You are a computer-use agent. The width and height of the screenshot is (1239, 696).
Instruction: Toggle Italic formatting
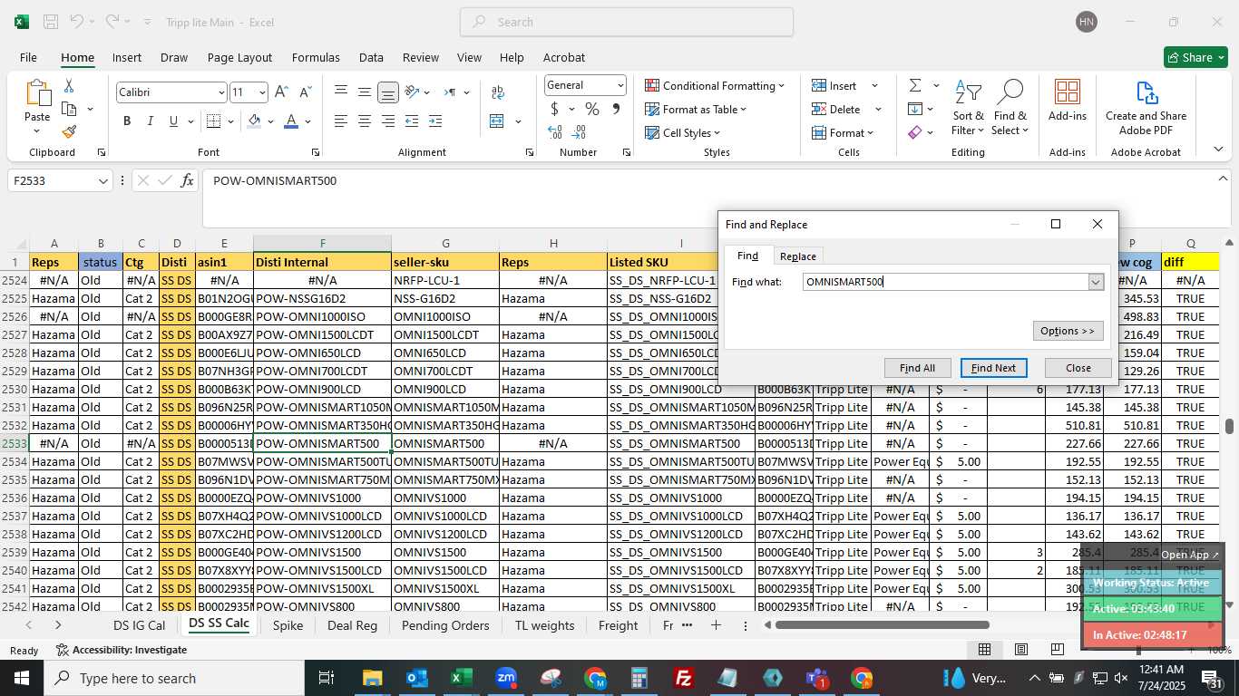151,121
